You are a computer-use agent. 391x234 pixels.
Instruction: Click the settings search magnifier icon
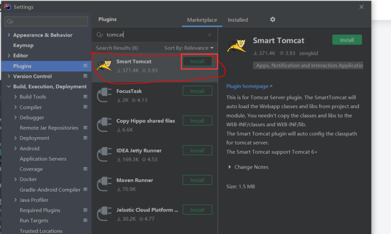tap(10, 22)
